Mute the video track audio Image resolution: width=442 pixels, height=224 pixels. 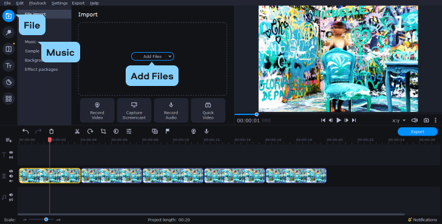tap(11, 176)
